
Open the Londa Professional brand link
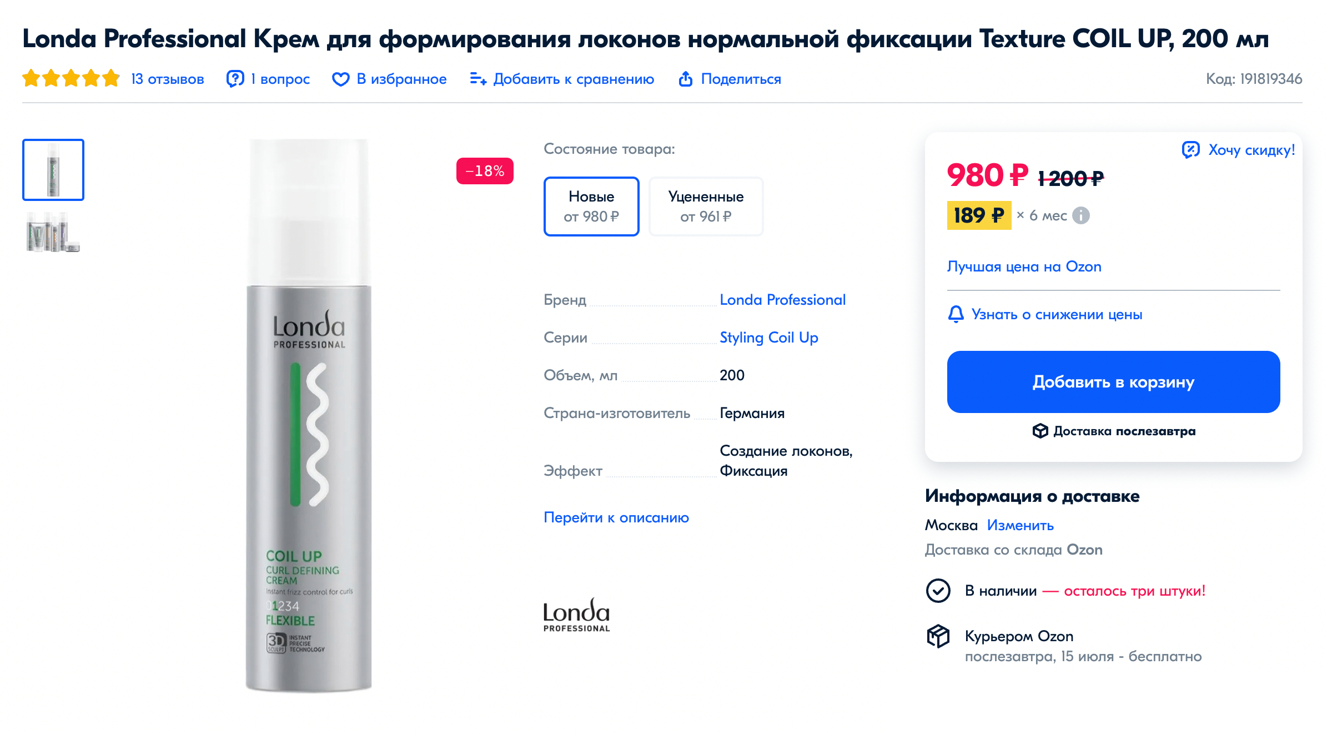(x=782, y=300)
